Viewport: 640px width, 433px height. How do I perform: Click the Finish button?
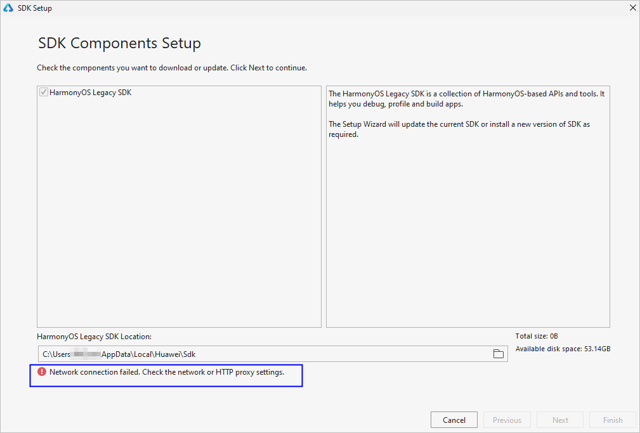[613, 420]
